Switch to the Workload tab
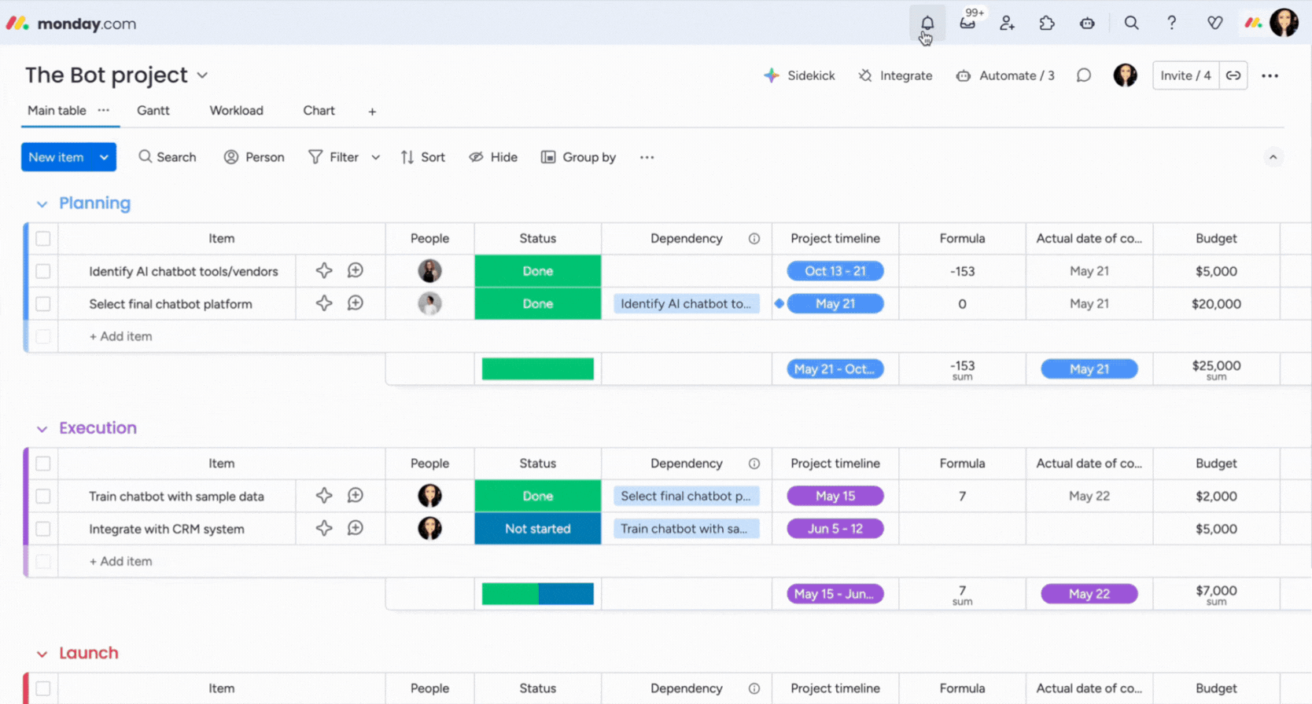 tap(236, 111)
